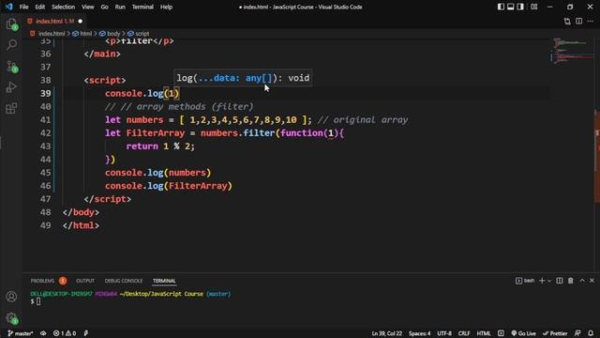The image size is (600, 338).
Task: Switch to the Output panel tab
Action: tap(85, 281)
